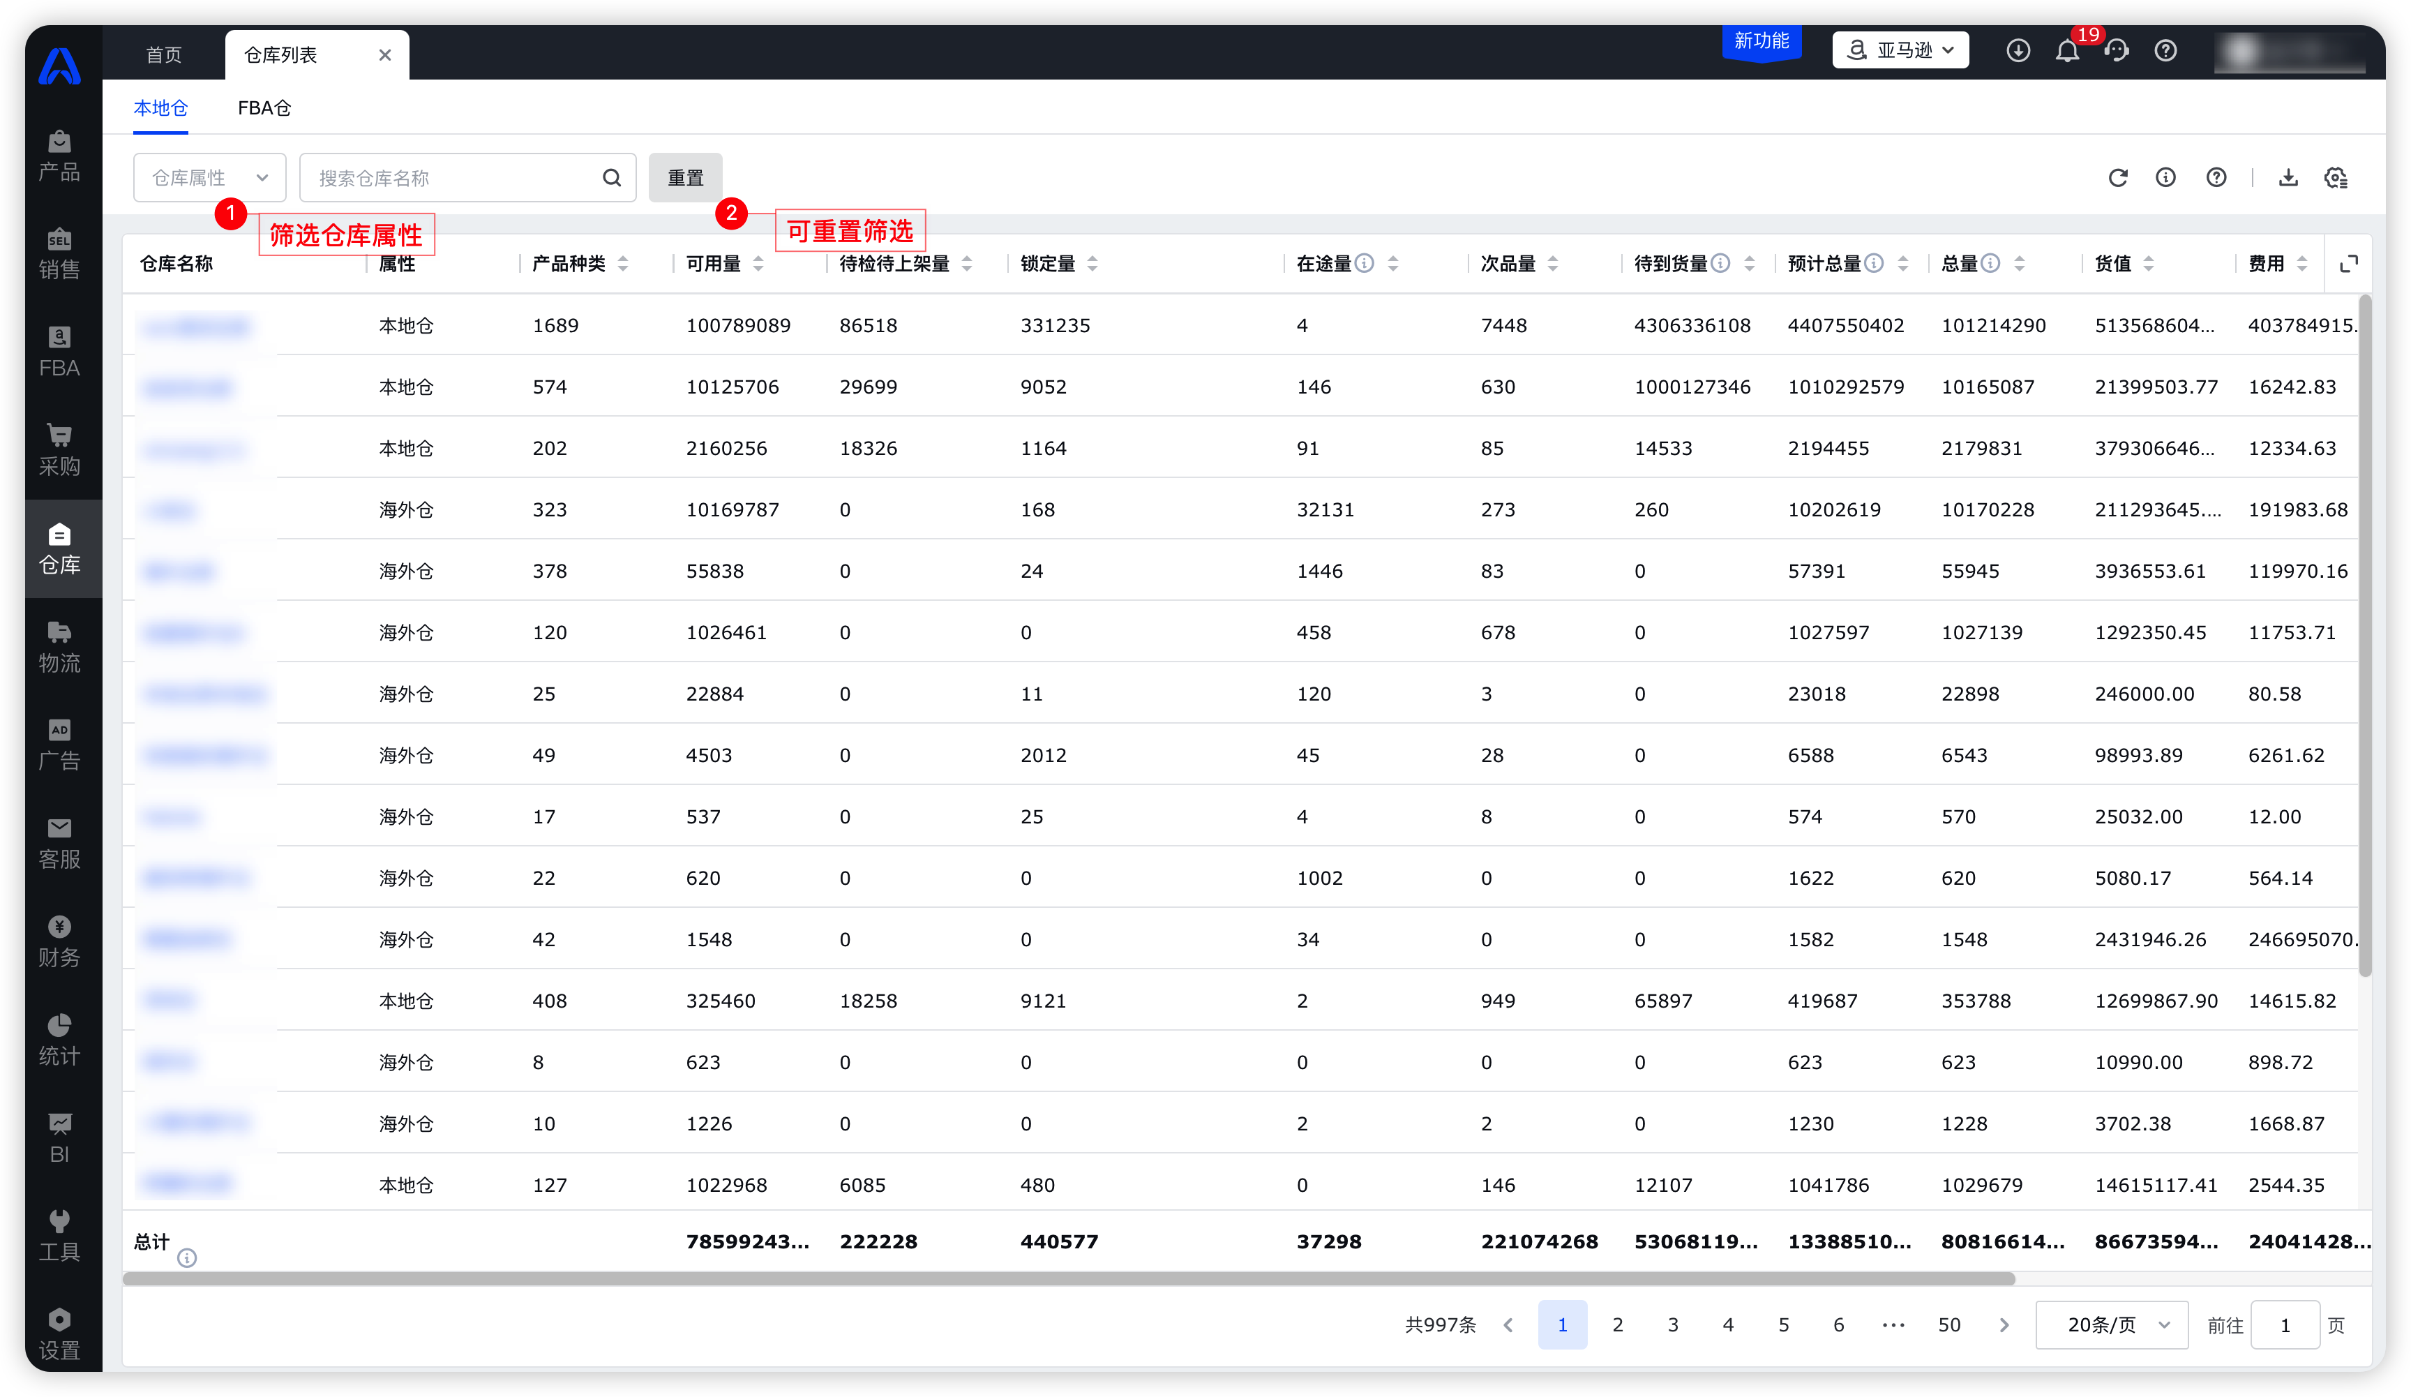
Task: Open column settings gear icon
Action: point(2336,178)
